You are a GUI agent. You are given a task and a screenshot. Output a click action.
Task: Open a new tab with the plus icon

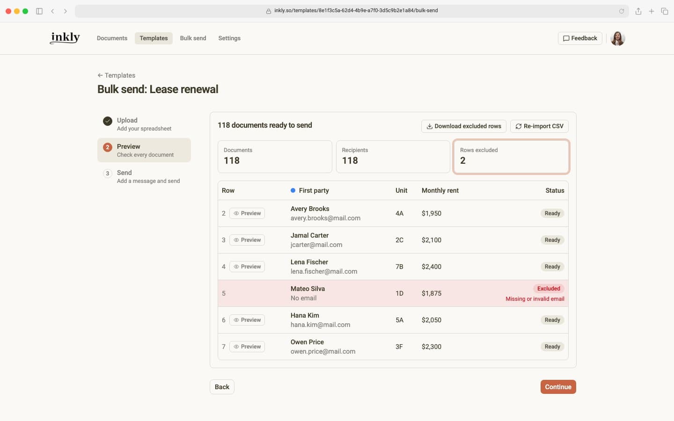pyautogui.click(x=652, y=11)
